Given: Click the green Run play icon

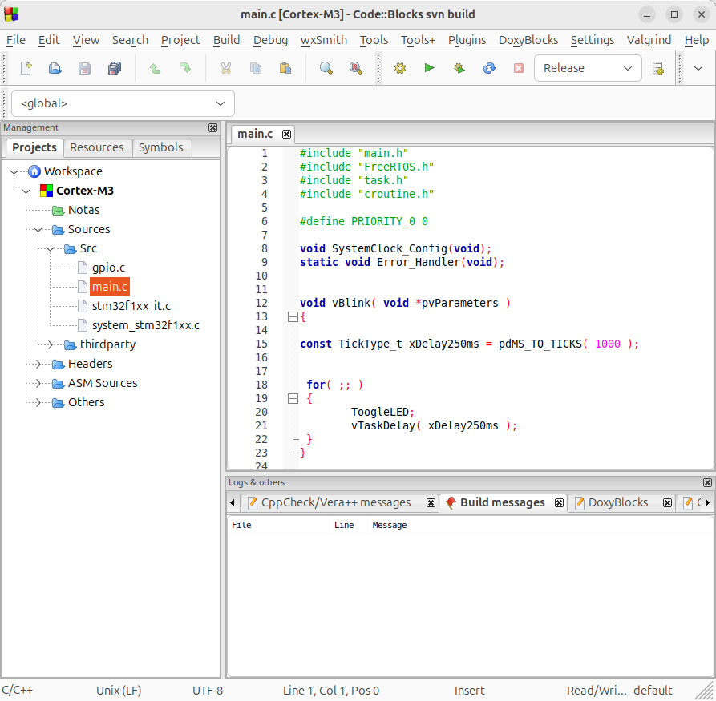Looking at the screenshot, I should (429, 68).
